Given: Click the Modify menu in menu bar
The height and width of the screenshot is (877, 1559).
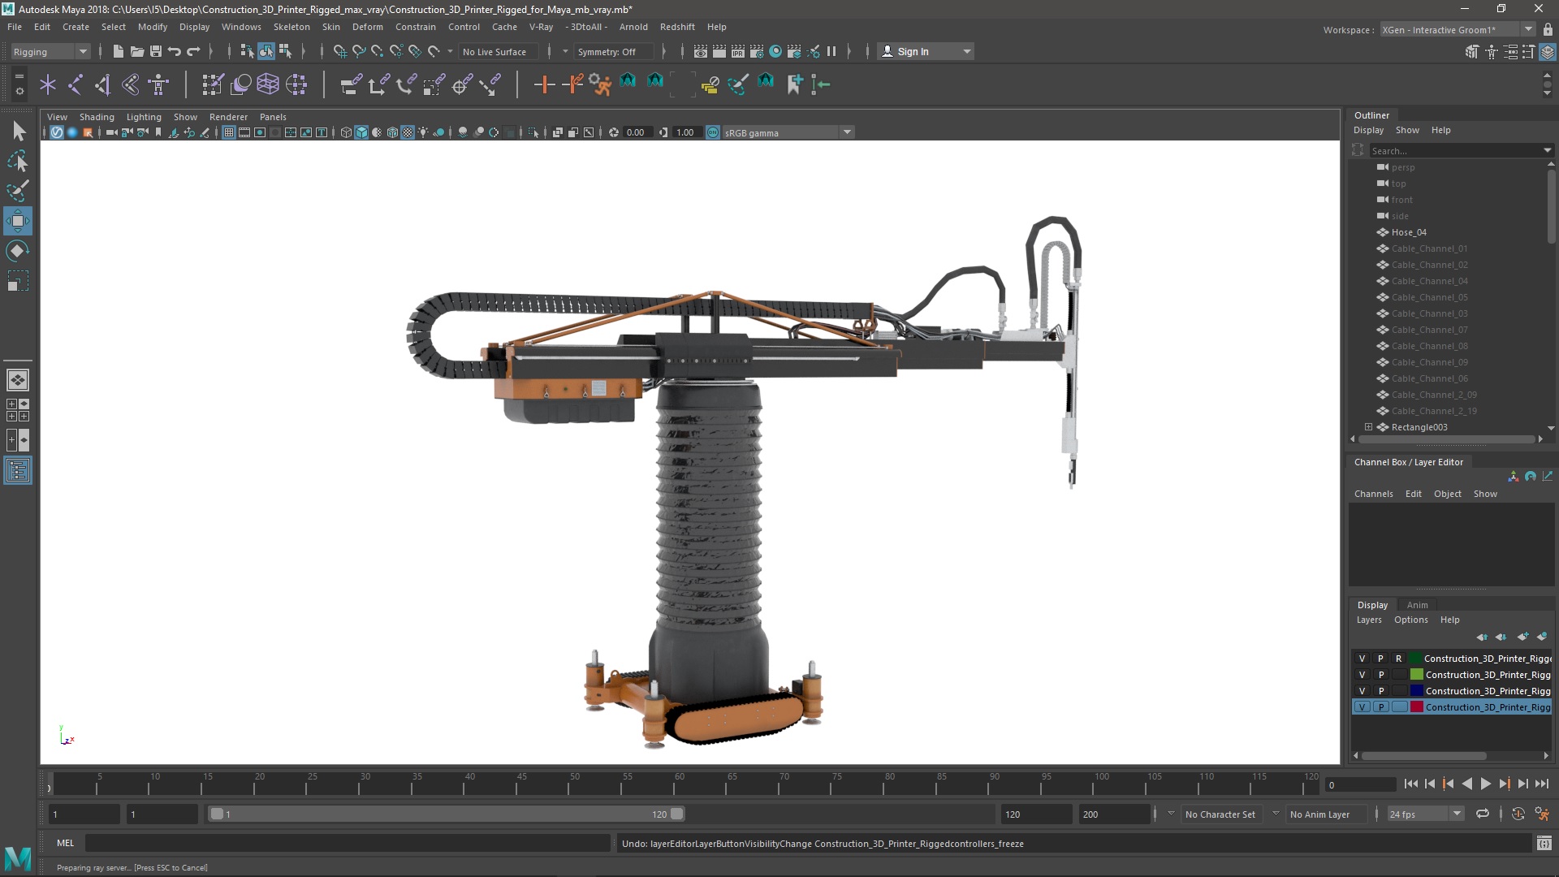Looking at the screenshot, I should (152, 26).
